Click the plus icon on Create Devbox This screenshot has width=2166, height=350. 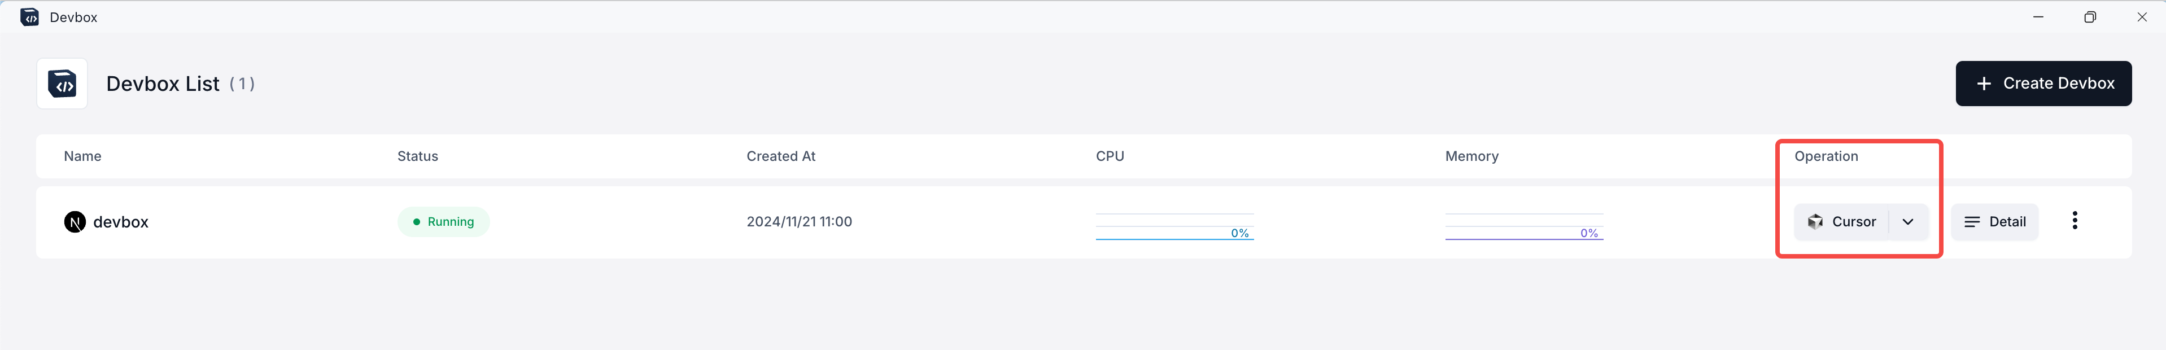coord(1984,84)
